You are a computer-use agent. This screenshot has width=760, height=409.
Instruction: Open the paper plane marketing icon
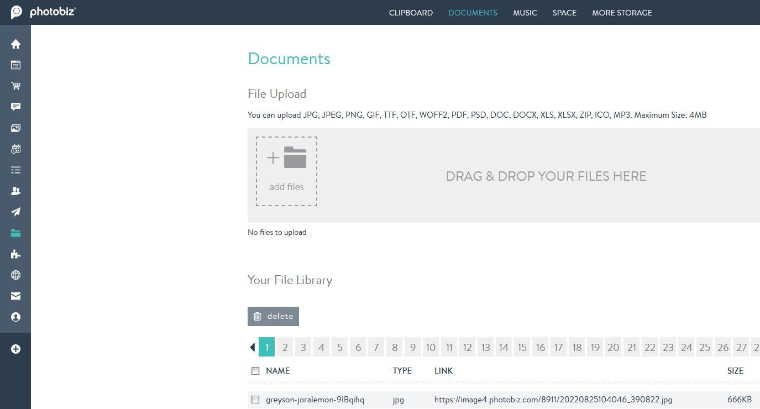[x=15, y=212]
